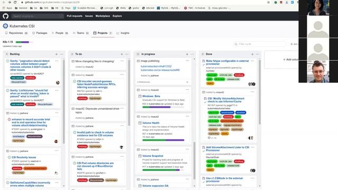Click the Filter cards input field
The image size is (338, 190).
tap(259, 44)
